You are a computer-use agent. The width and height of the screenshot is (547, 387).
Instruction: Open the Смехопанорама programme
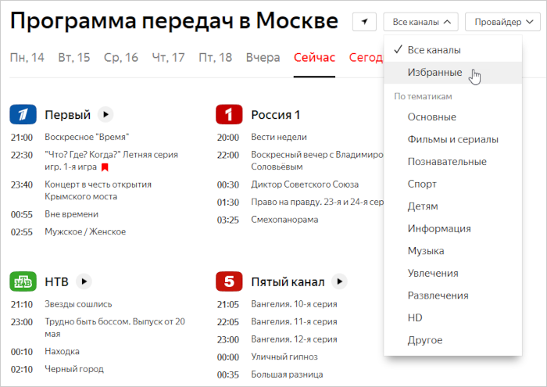[x=284, y=220]
